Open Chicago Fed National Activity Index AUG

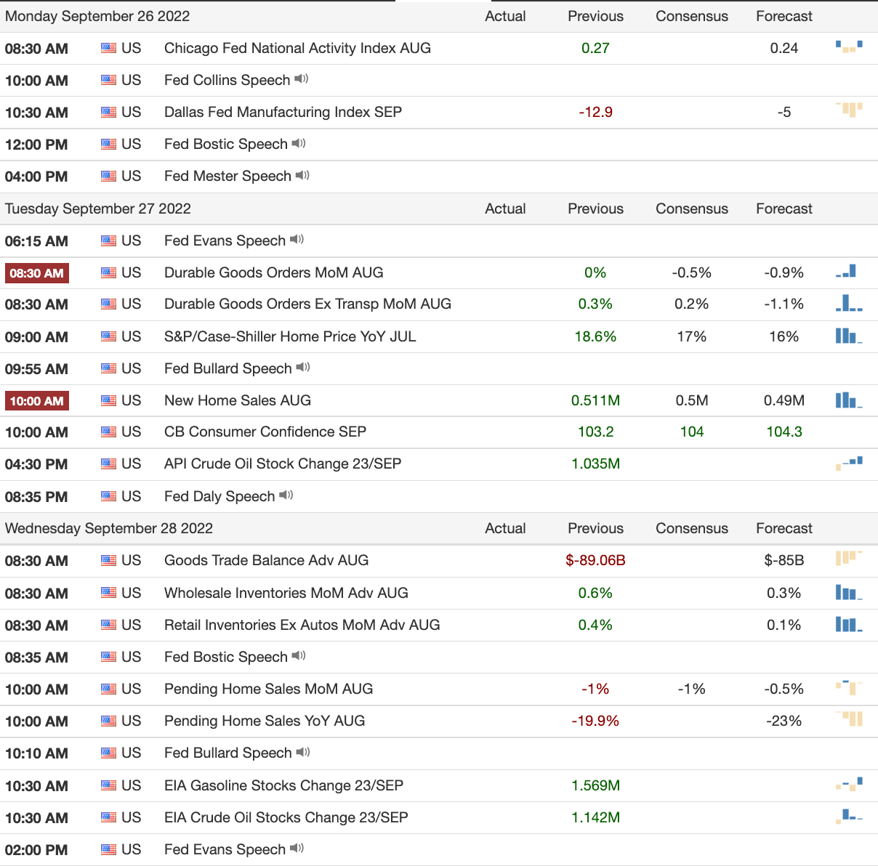[297, 48]
